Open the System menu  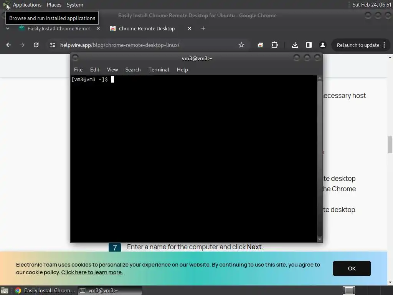[x=75, y=5]
